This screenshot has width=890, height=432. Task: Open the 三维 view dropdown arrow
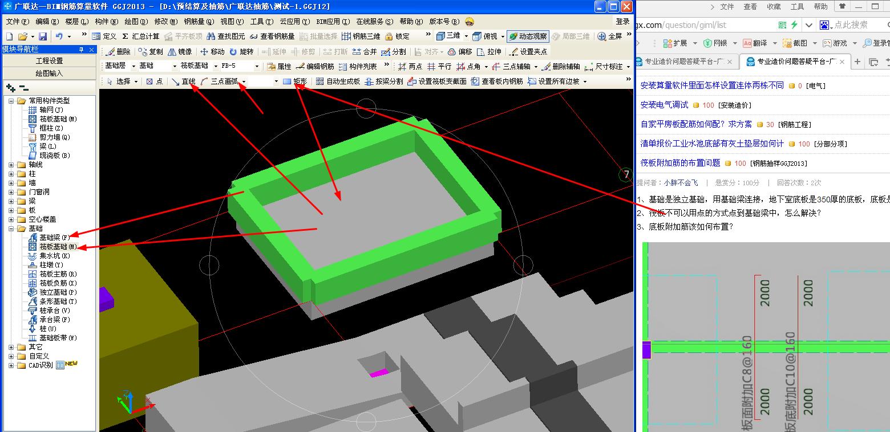click(466, 36)
